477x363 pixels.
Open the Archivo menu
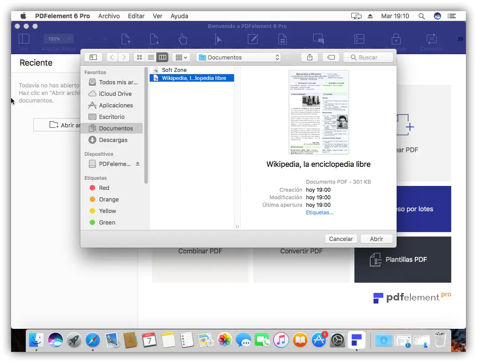[x=109, y=16]
